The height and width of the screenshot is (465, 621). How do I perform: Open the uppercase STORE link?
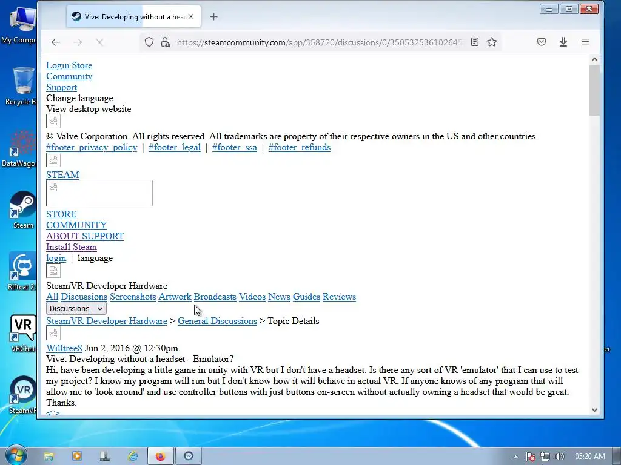61,214
